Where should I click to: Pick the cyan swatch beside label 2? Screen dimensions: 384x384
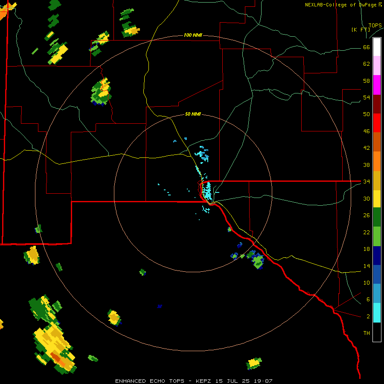click(377, 313)
